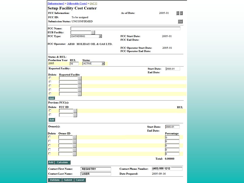Screen dimensions: 244x183
Task: Focus the EUB Facility input field
Action: tap(81, 32)
